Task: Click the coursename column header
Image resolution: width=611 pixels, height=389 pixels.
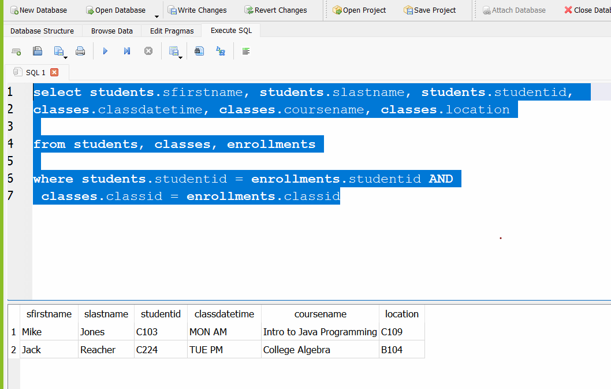Action: click(x=321, y=314)
